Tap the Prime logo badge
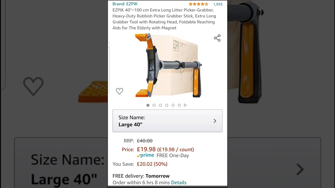 point(146,155)
